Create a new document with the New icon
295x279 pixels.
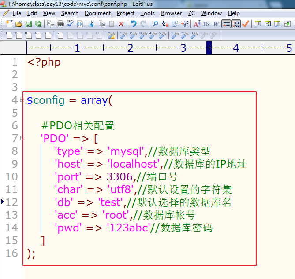point(9,24)
